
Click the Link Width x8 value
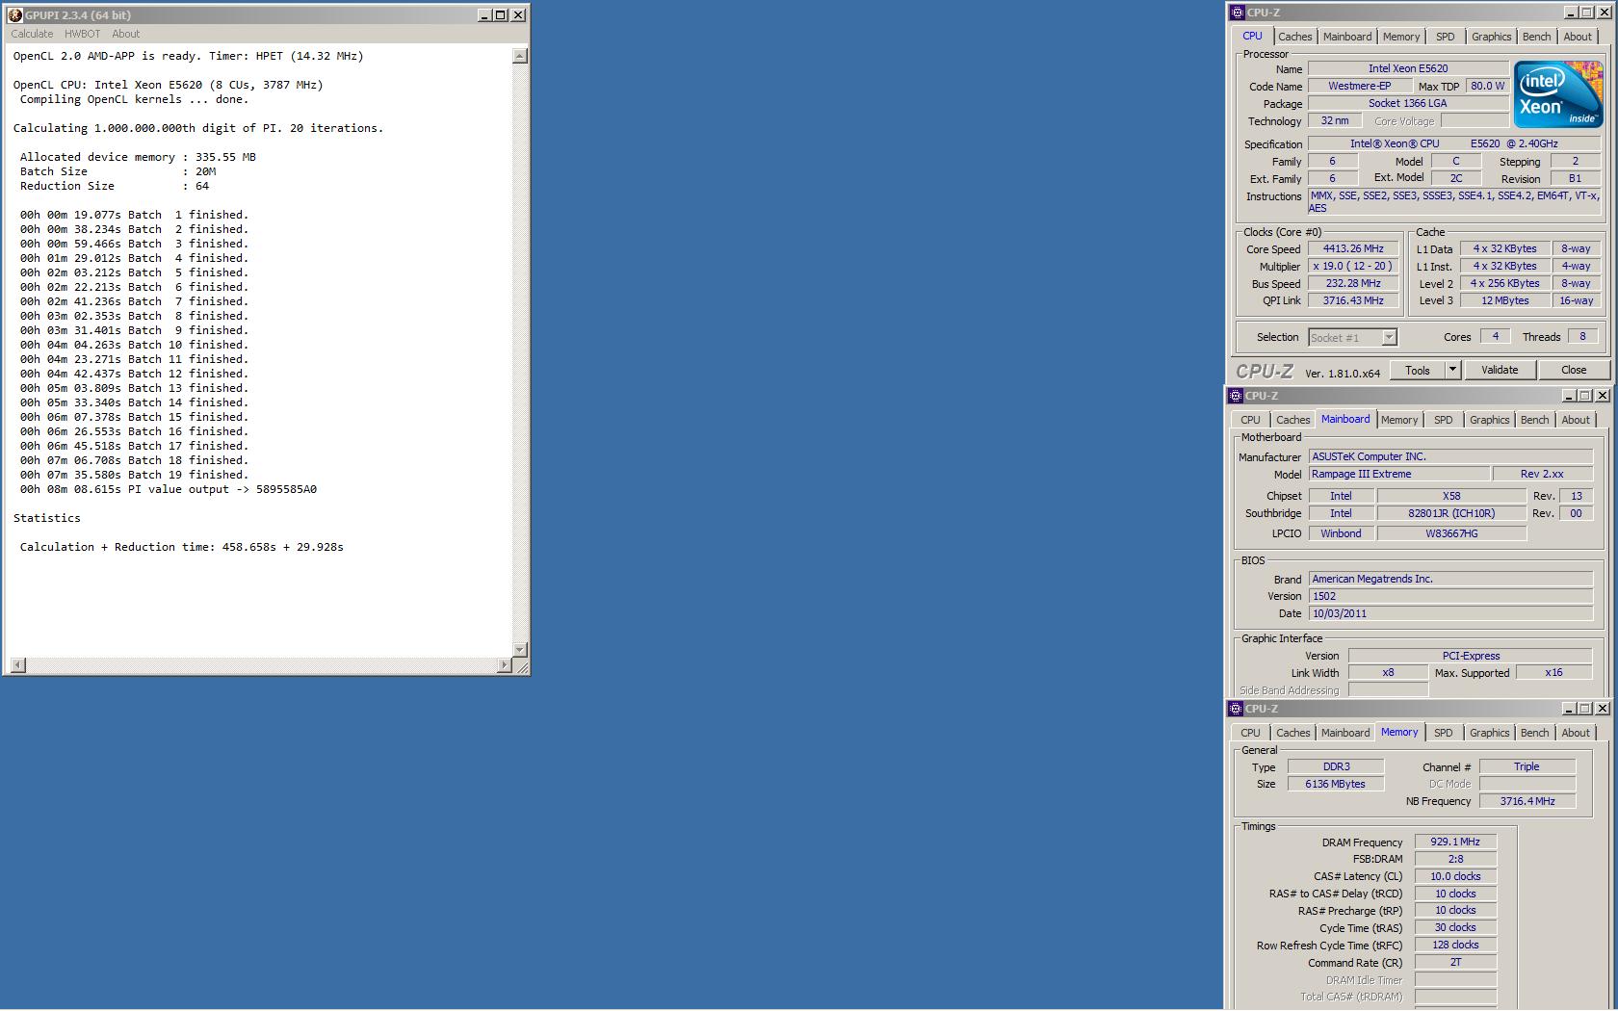click(1388, 672)
